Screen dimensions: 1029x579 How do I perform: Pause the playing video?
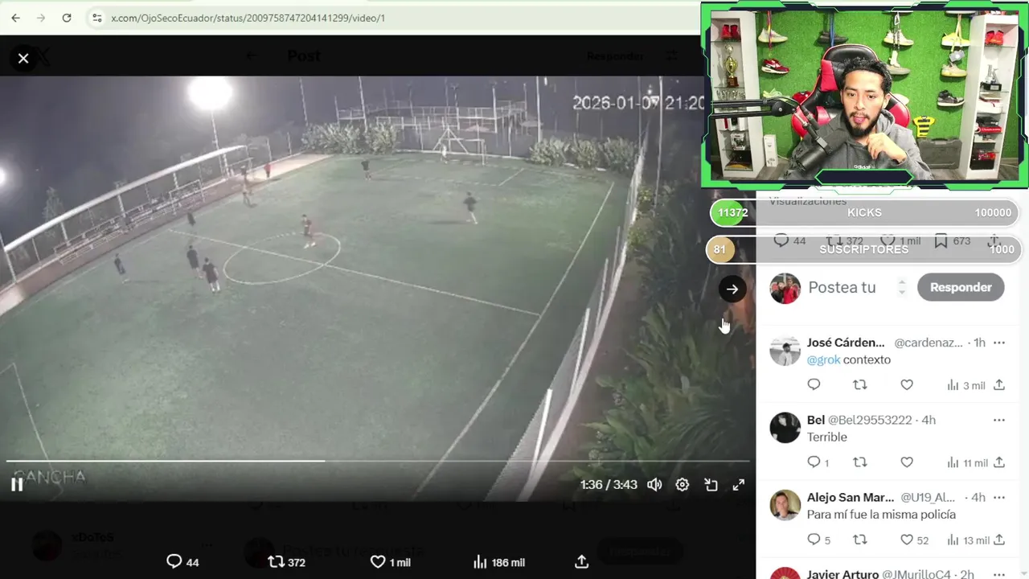[x=17, y=484]
